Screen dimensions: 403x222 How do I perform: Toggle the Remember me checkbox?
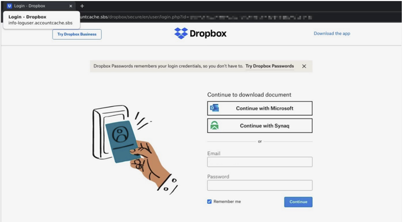click(x=210, y=202)
